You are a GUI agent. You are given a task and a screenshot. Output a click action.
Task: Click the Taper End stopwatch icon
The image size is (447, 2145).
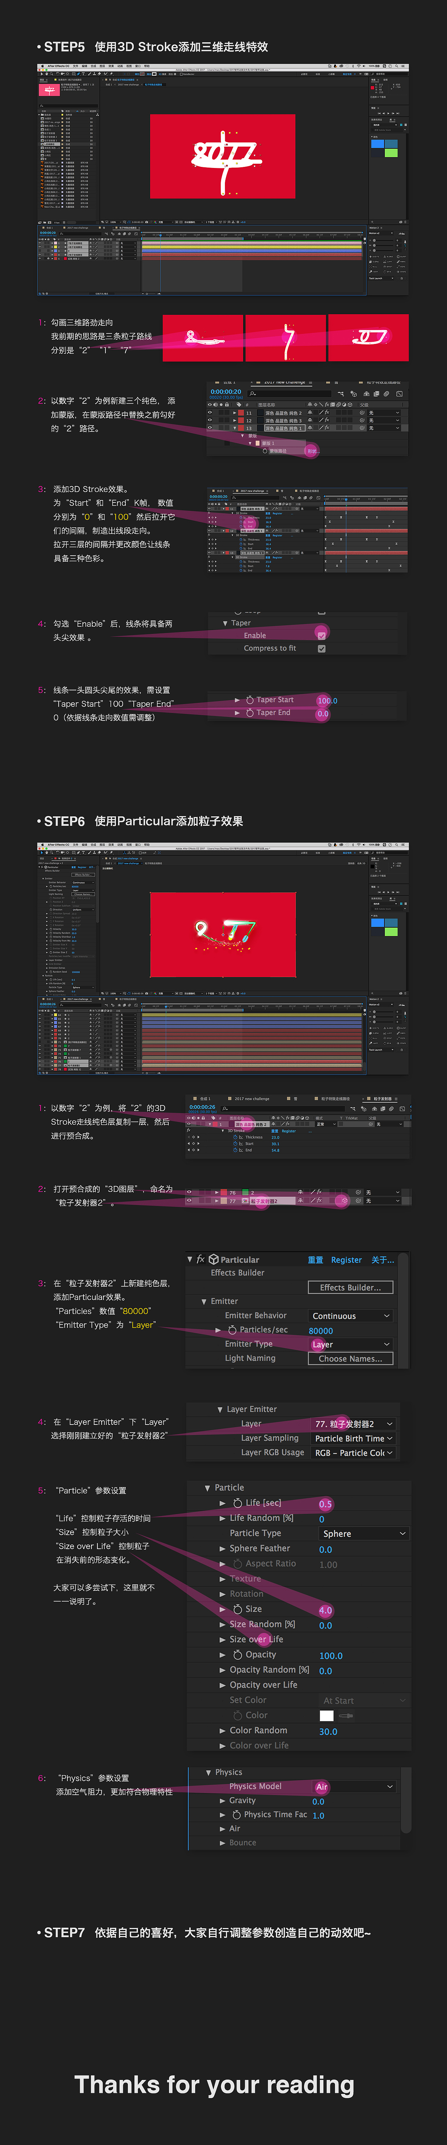click(x=250, y=713)
